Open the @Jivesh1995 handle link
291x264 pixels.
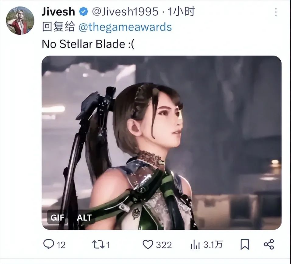125,12
